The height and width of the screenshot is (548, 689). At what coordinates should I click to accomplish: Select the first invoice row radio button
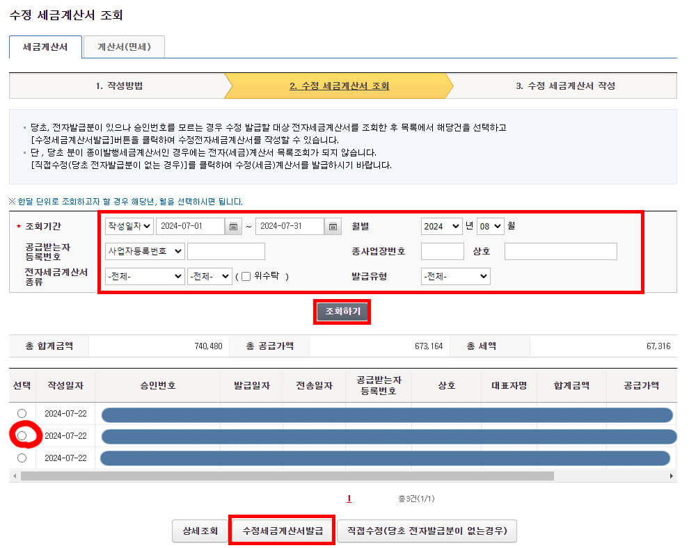pos(22,414)
